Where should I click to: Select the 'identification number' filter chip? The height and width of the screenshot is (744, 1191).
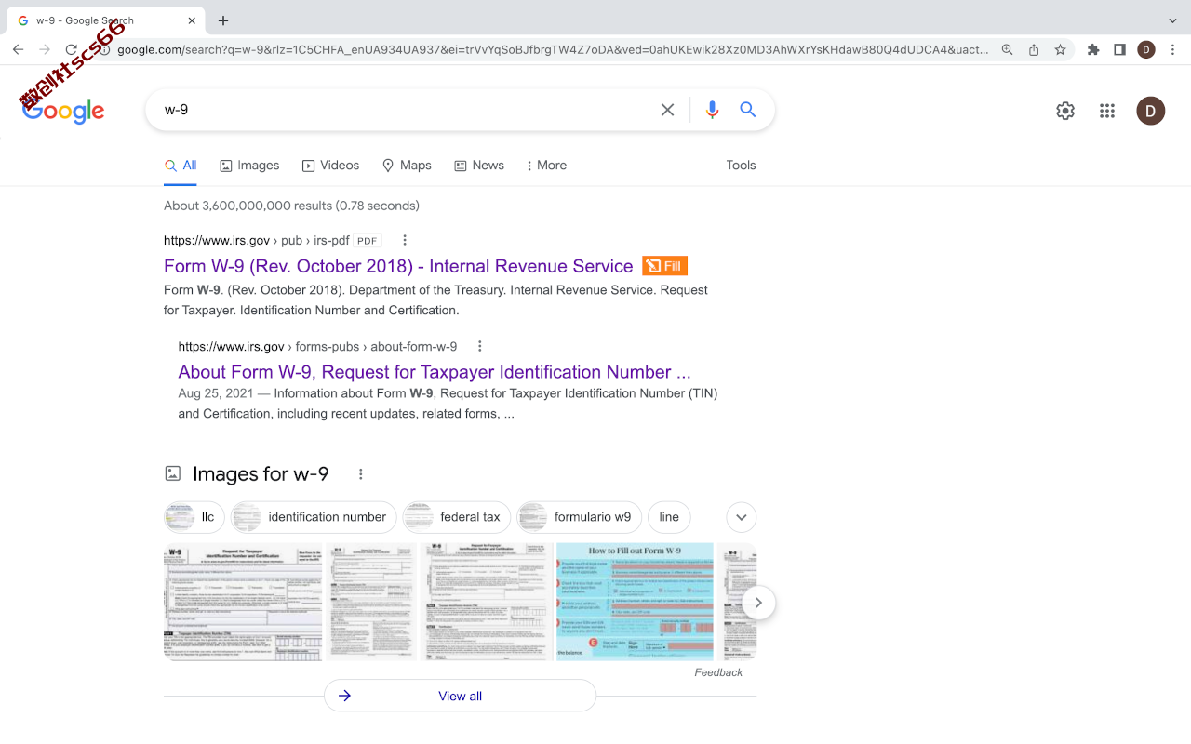click(x=314, y=517)
